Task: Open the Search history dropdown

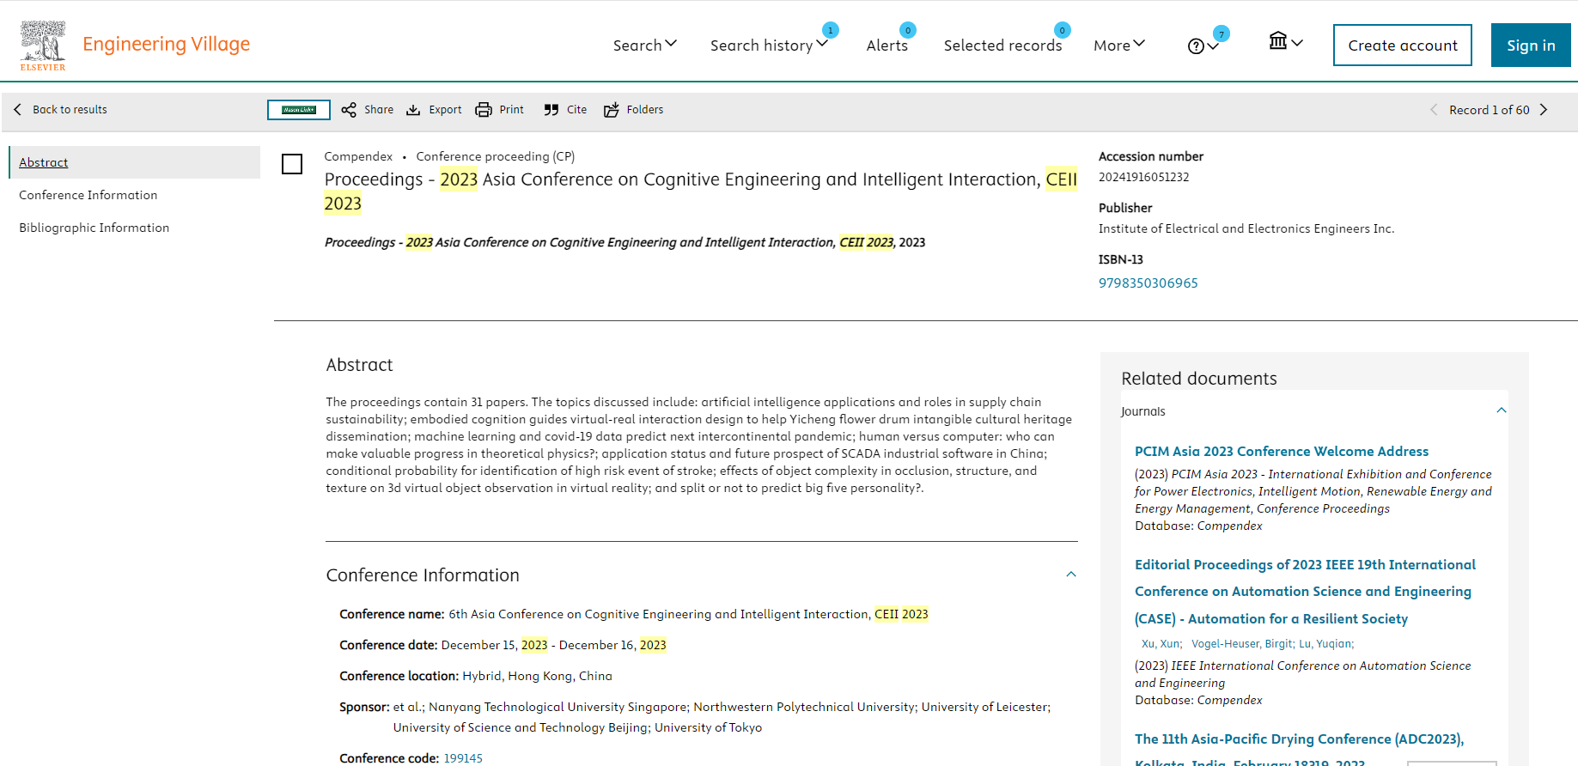Action: tap(769, 45)
